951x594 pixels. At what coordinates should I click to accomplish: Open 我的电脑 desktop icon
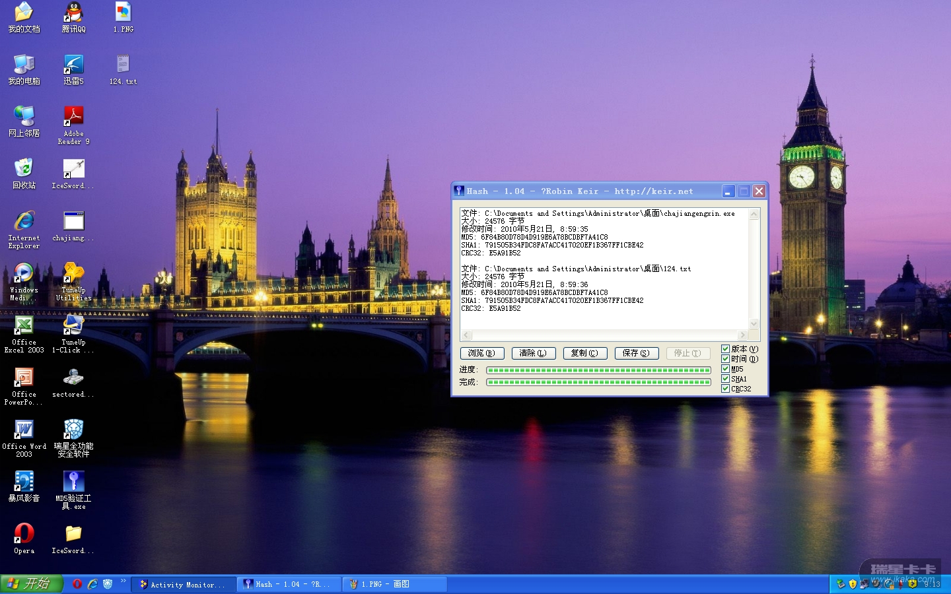[x=24, y=69]
